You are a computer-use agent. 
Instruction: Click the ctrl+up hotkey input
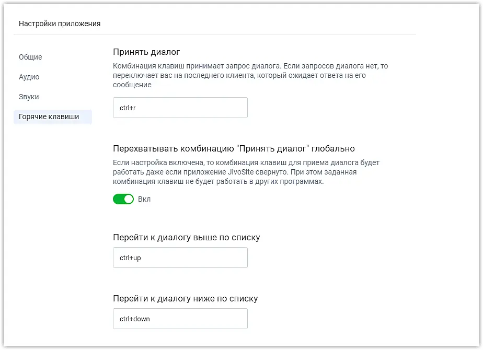pyautogui.click(x=180, y=258)
